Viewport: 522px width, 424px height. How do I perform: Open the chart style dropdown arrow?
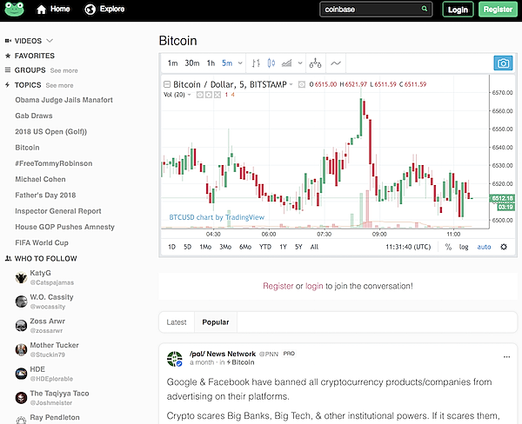coord(300,63)
